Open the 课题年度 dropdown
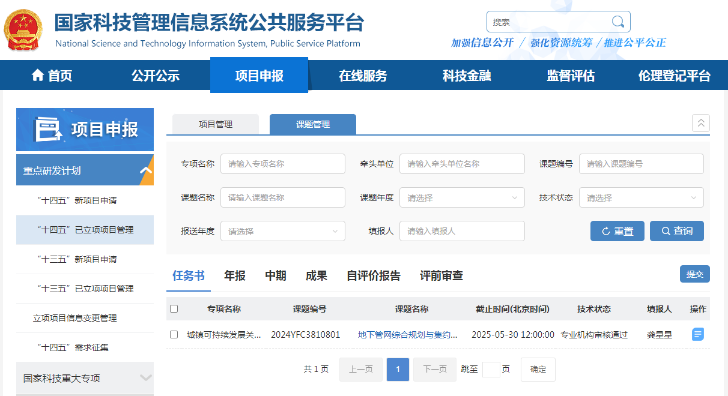728x396 pixels. click(x=462, y=197)
